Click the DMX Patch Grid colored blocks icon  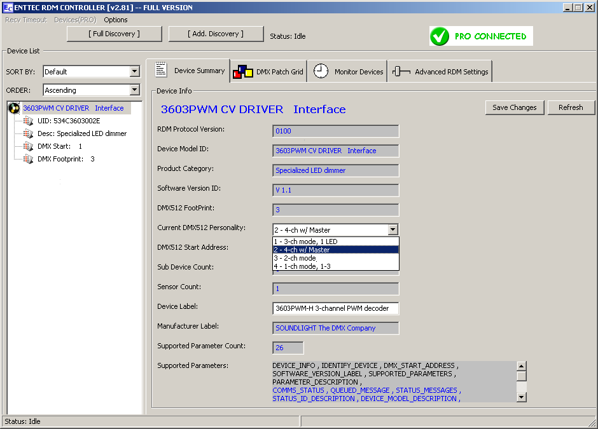(242, 72)
